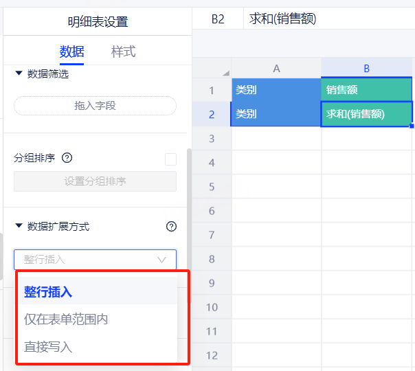
Task: Click the left panel vertical scrollbar
Action: click(189, 206)
